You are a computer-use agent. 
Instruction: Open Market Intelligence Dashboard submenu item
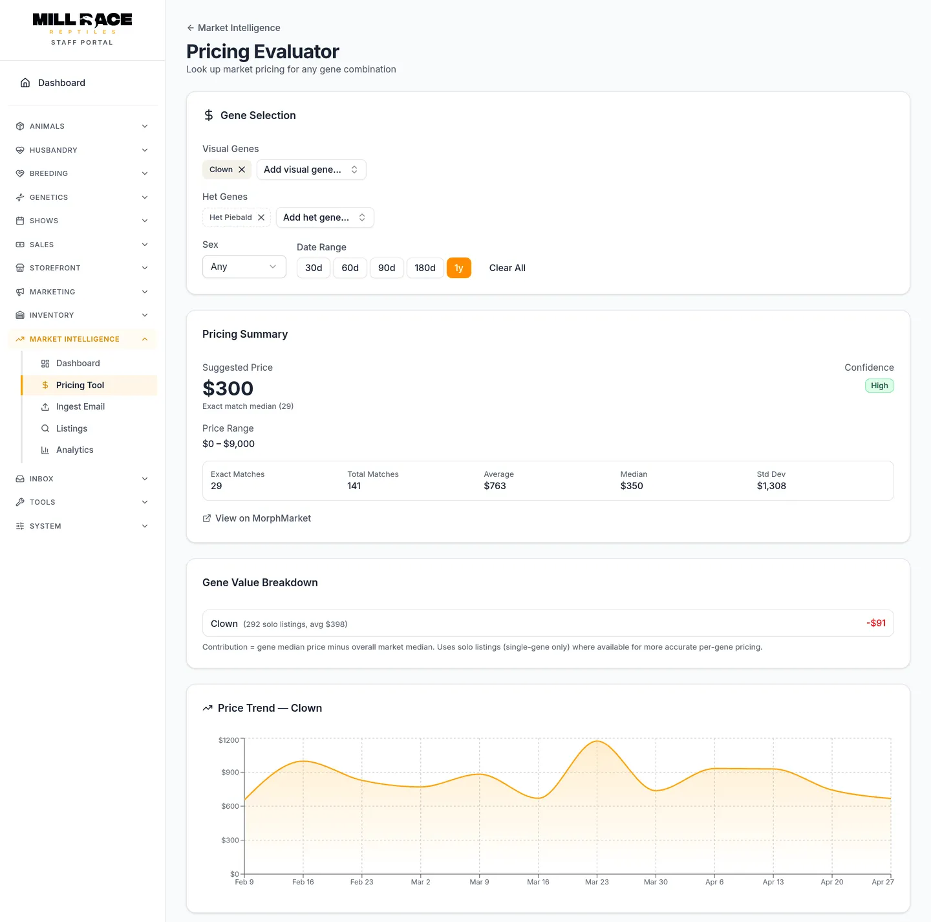(89, 364)
